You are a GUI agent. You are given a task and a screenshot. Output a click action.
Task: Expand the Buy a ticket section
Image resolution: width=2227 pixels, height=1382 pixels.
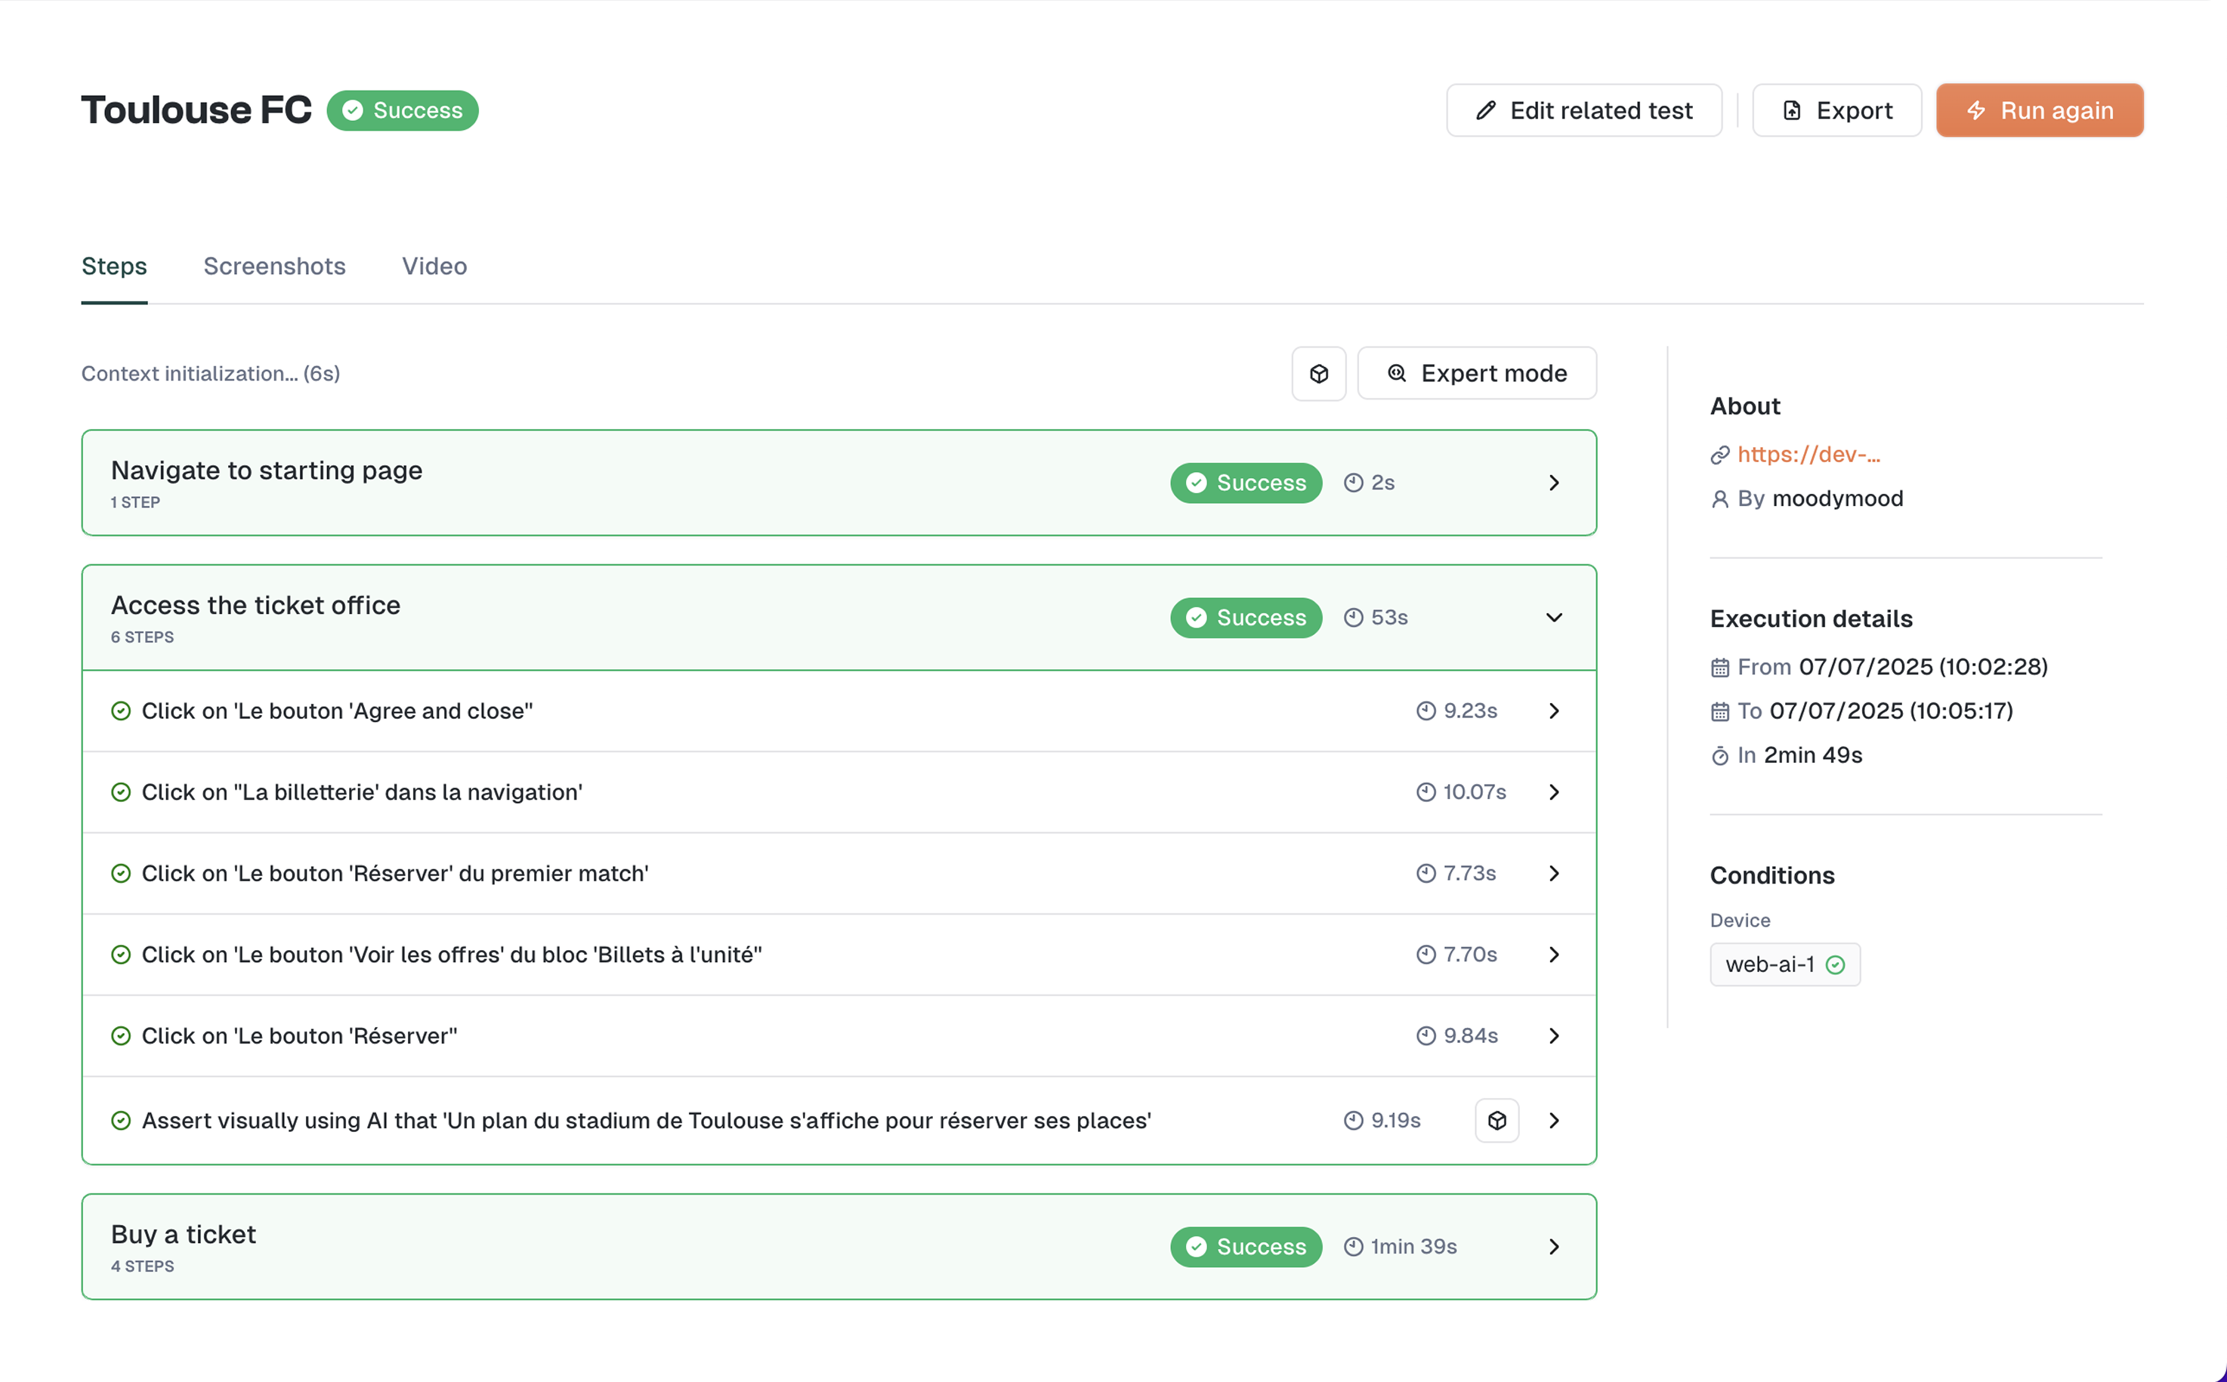click(1553, 1247)
